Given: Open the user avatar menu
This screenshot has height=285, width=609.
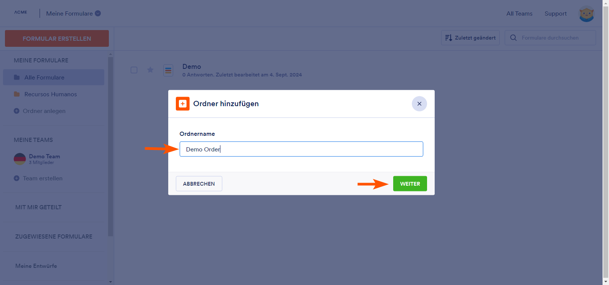Looking at the screenshot, I should pyautogui.click(x=586, y=14).
